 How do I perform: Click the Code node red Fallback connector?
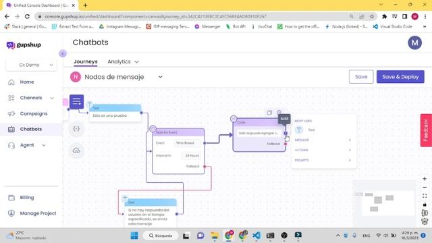click(x=286, y=144)
